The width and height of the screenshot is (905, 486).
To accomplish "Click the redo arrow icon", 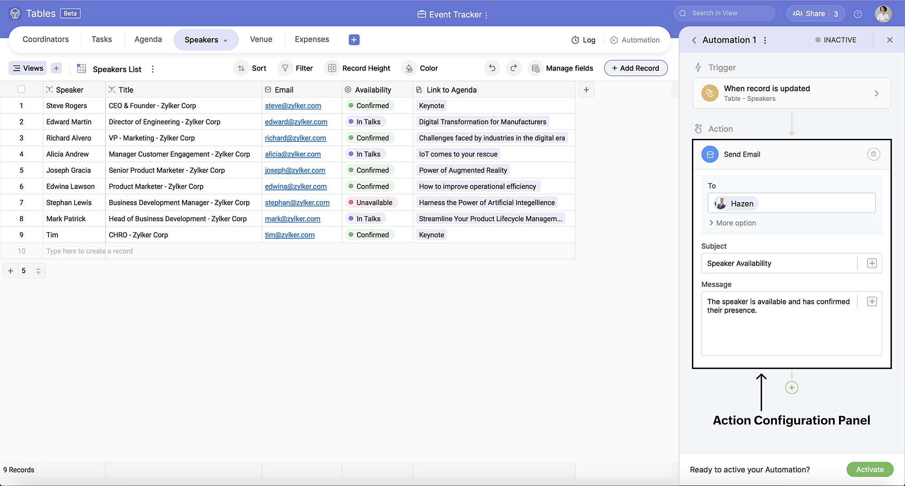I will pyautogui.click(x=514, y=68).
